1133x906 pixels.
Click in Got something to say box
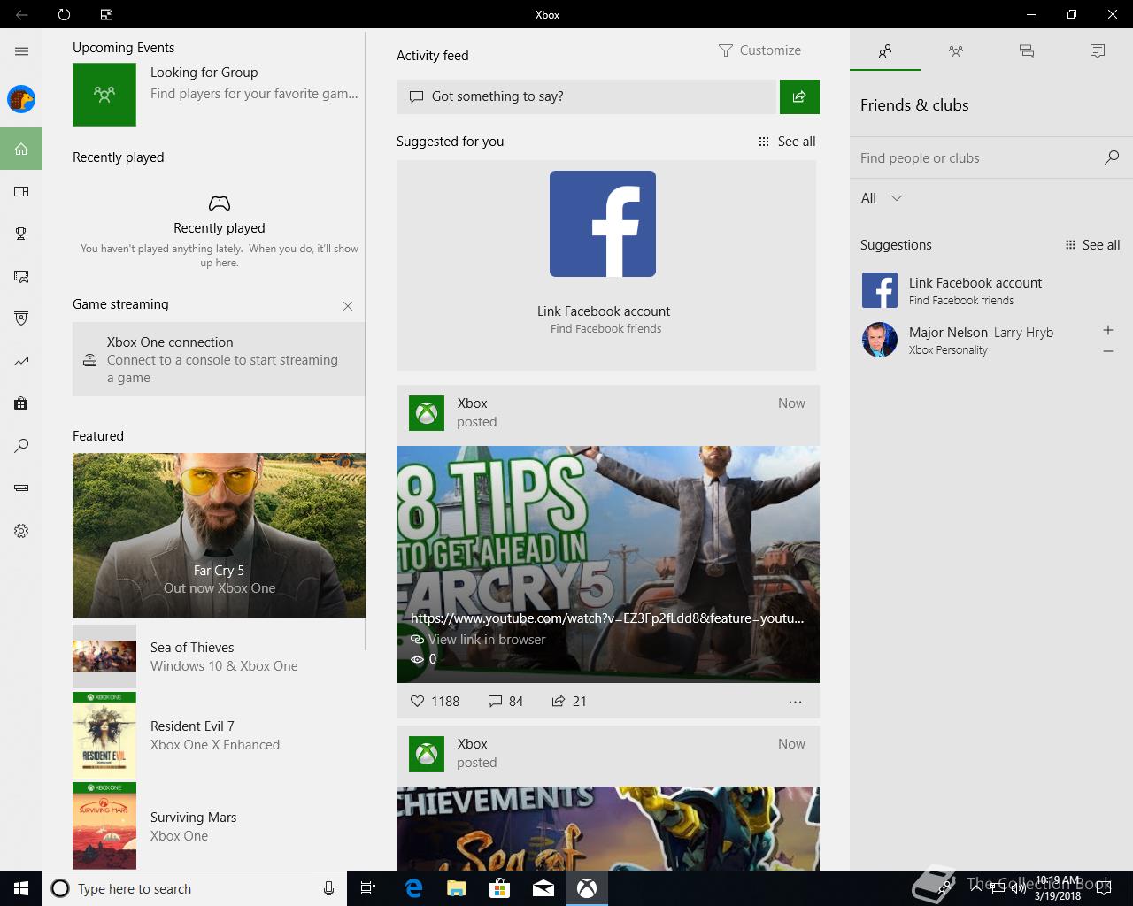586,96
